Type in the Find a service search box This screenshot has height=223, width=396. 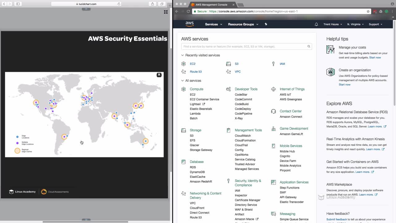pos(244,46)
